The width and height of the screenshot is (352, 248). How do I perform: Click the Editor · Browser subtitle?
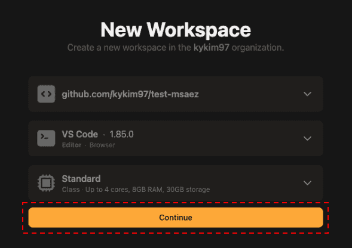[88, 145]
